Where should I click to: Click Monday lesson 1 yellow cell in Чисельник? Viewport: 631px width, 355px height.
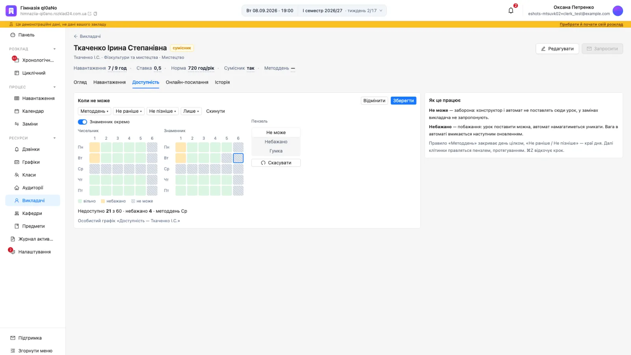(95, 147)
